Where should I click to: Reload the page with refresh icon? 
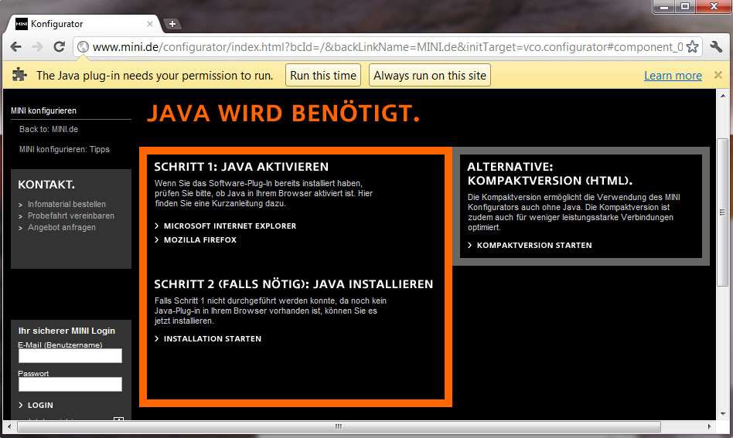pos(59,47)
